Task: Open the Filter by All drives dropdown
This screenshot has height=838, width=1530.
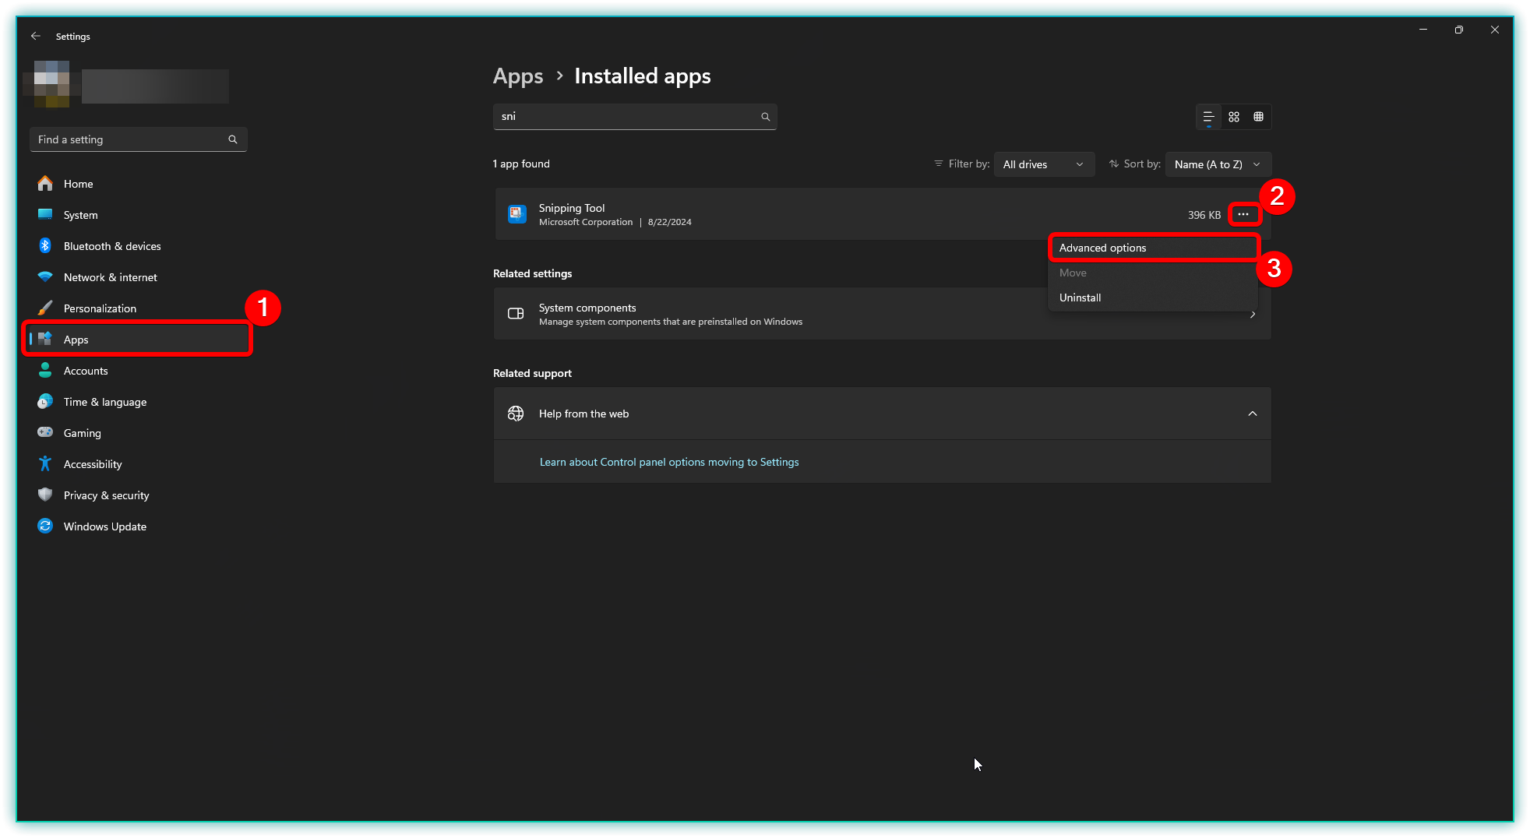Action: tap(1043, 164)
